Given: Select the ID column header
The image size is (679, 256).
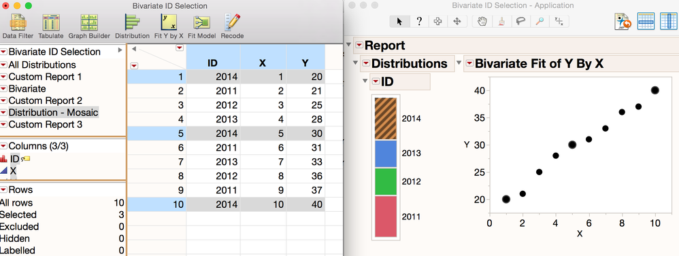Looking at the screenshot, I should [x=213, y=63].
